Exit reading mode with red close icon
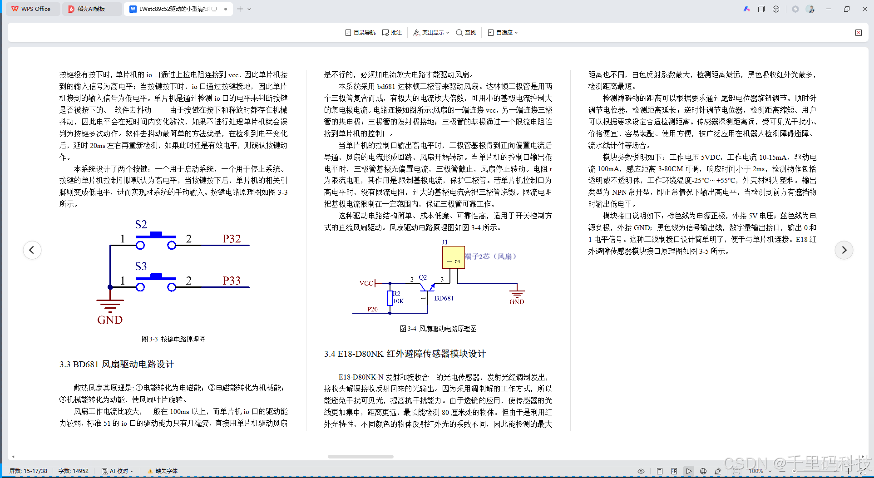874x478 pixels. (x=859, y=33)
